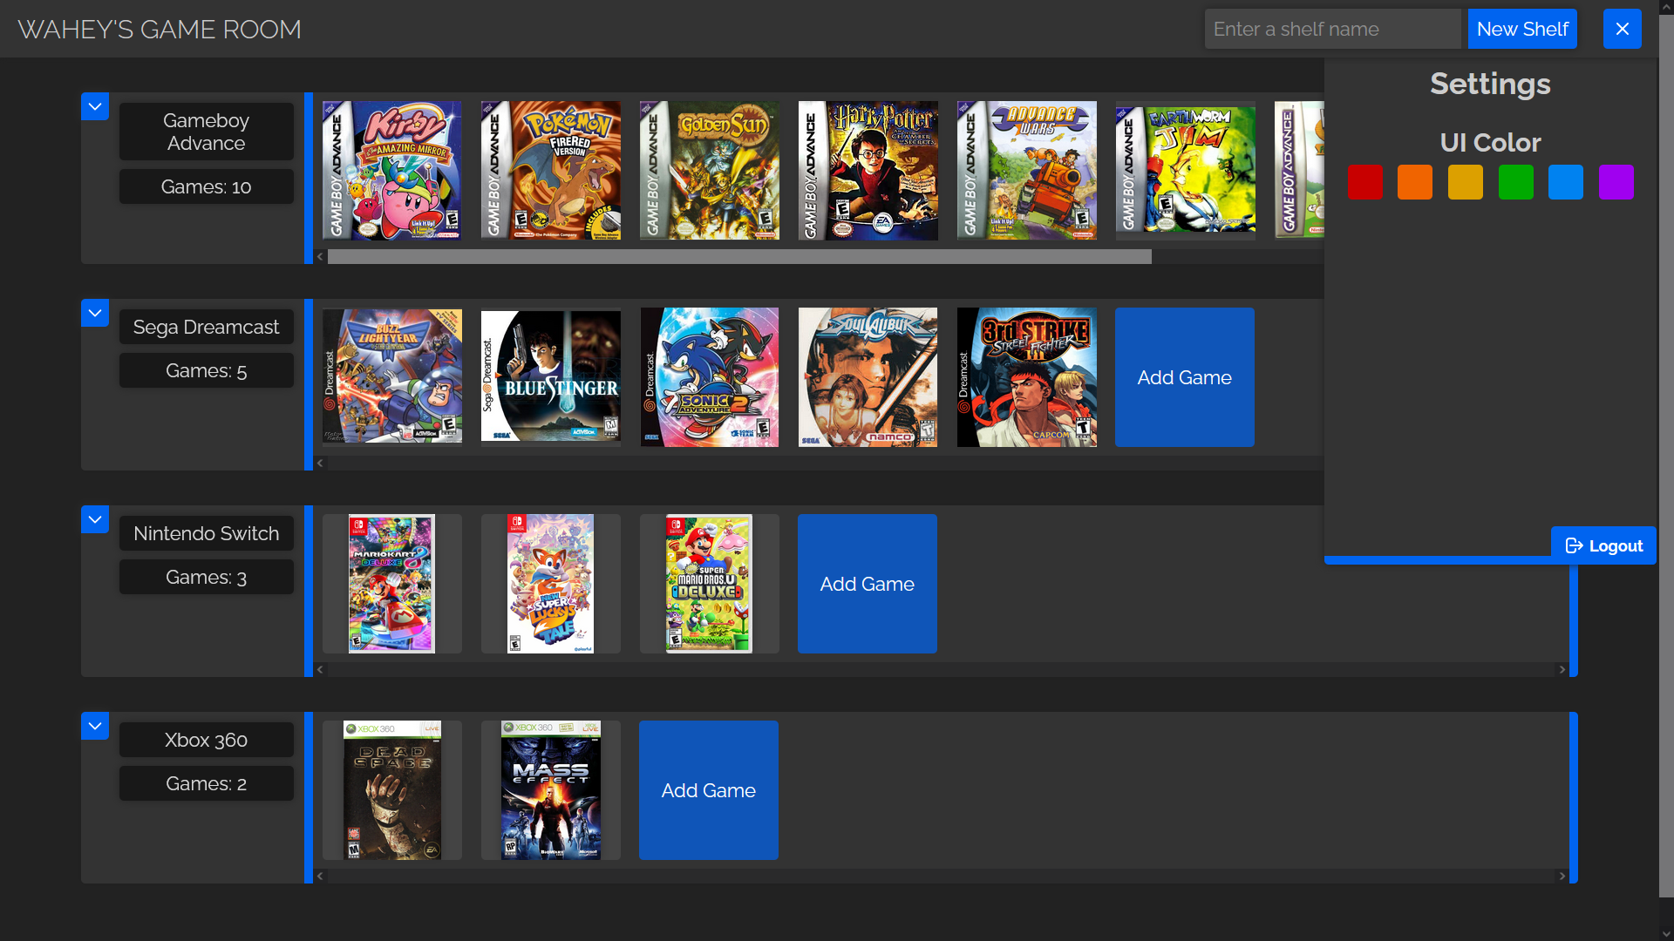Click left scroll arrow on Nintendo Switch shelf
This screenshot has height=941, width=1674.
tap(320, 669)
